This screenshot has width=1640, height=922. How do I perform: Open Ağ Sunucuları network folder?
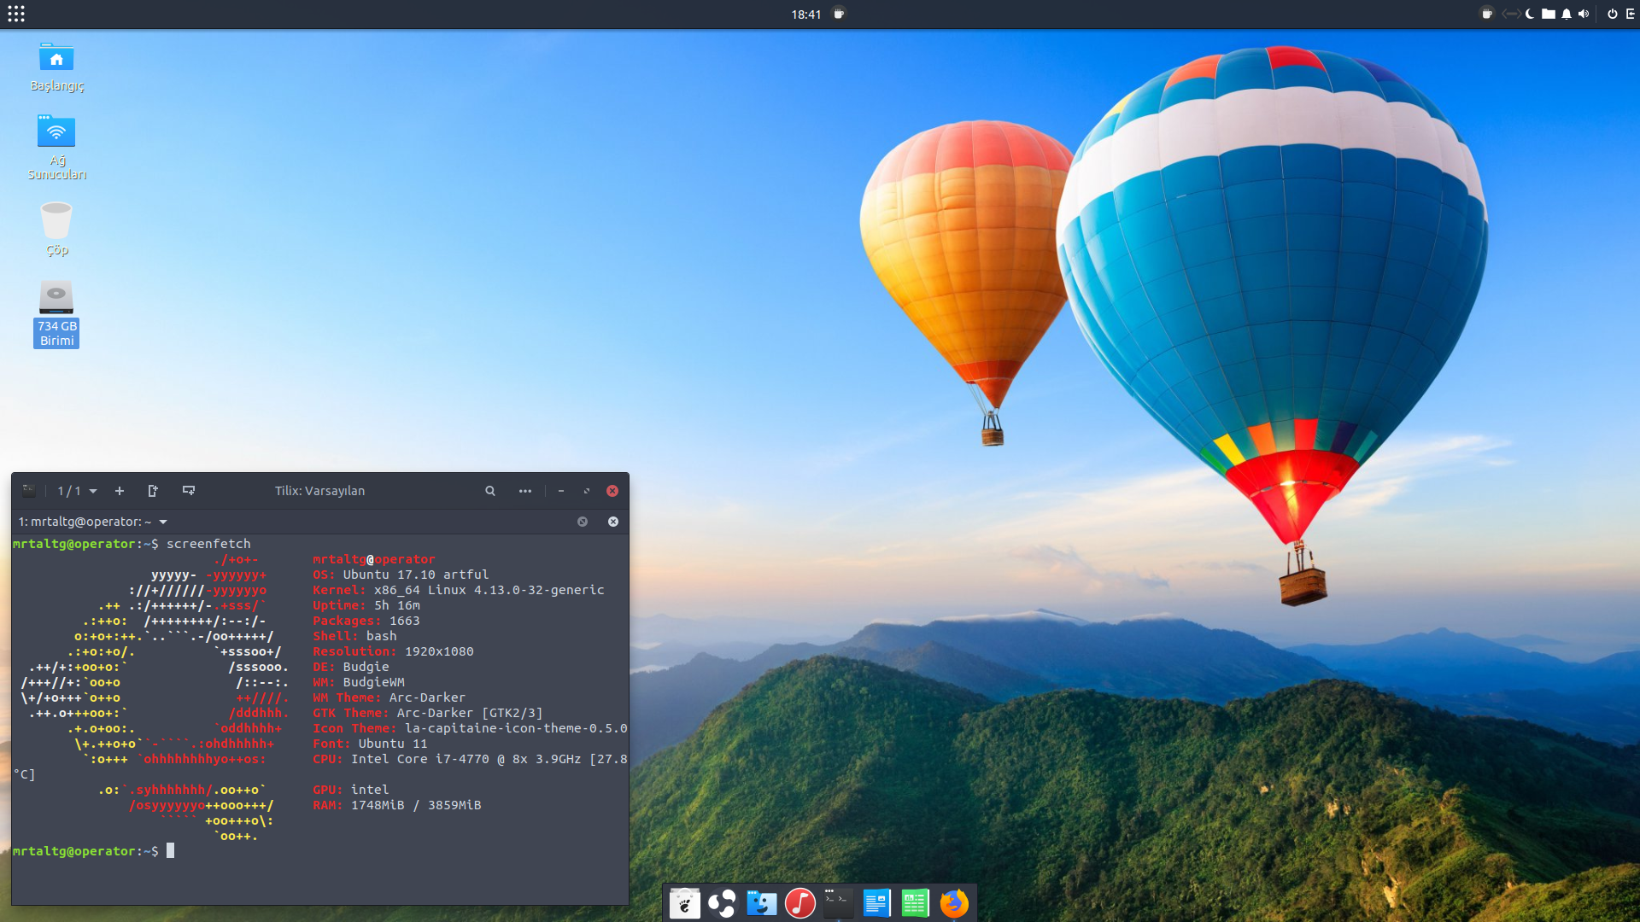(x=56, y=147)
